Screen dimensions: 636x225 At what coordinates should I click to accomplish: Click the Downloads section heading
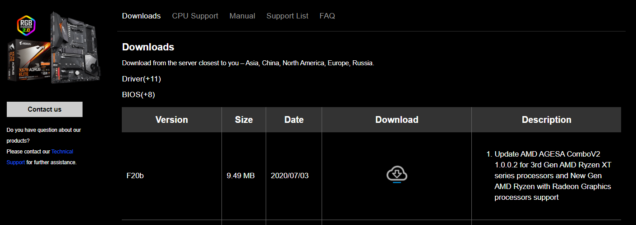click(148, 47)
